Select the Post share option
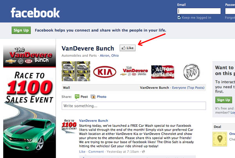This screenshot has height=158, width=235. 81,97
